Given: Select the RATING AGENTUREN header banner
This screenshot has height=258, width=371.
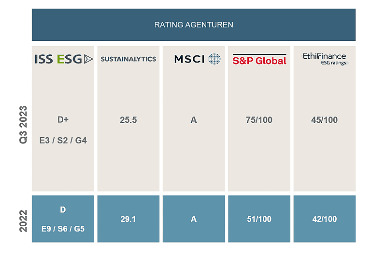Looking at the screenshot, I should tap(194, 25).
